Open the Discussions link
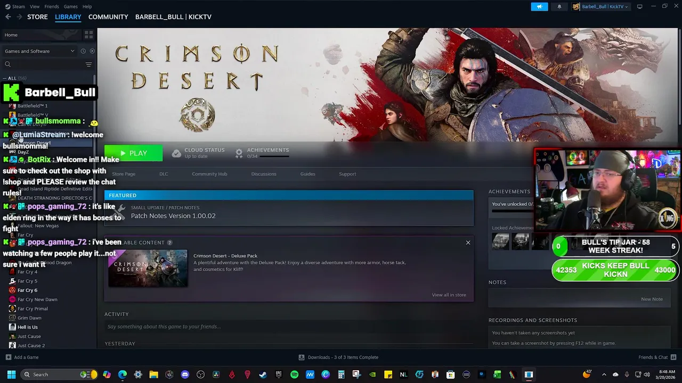 point(264,174)
